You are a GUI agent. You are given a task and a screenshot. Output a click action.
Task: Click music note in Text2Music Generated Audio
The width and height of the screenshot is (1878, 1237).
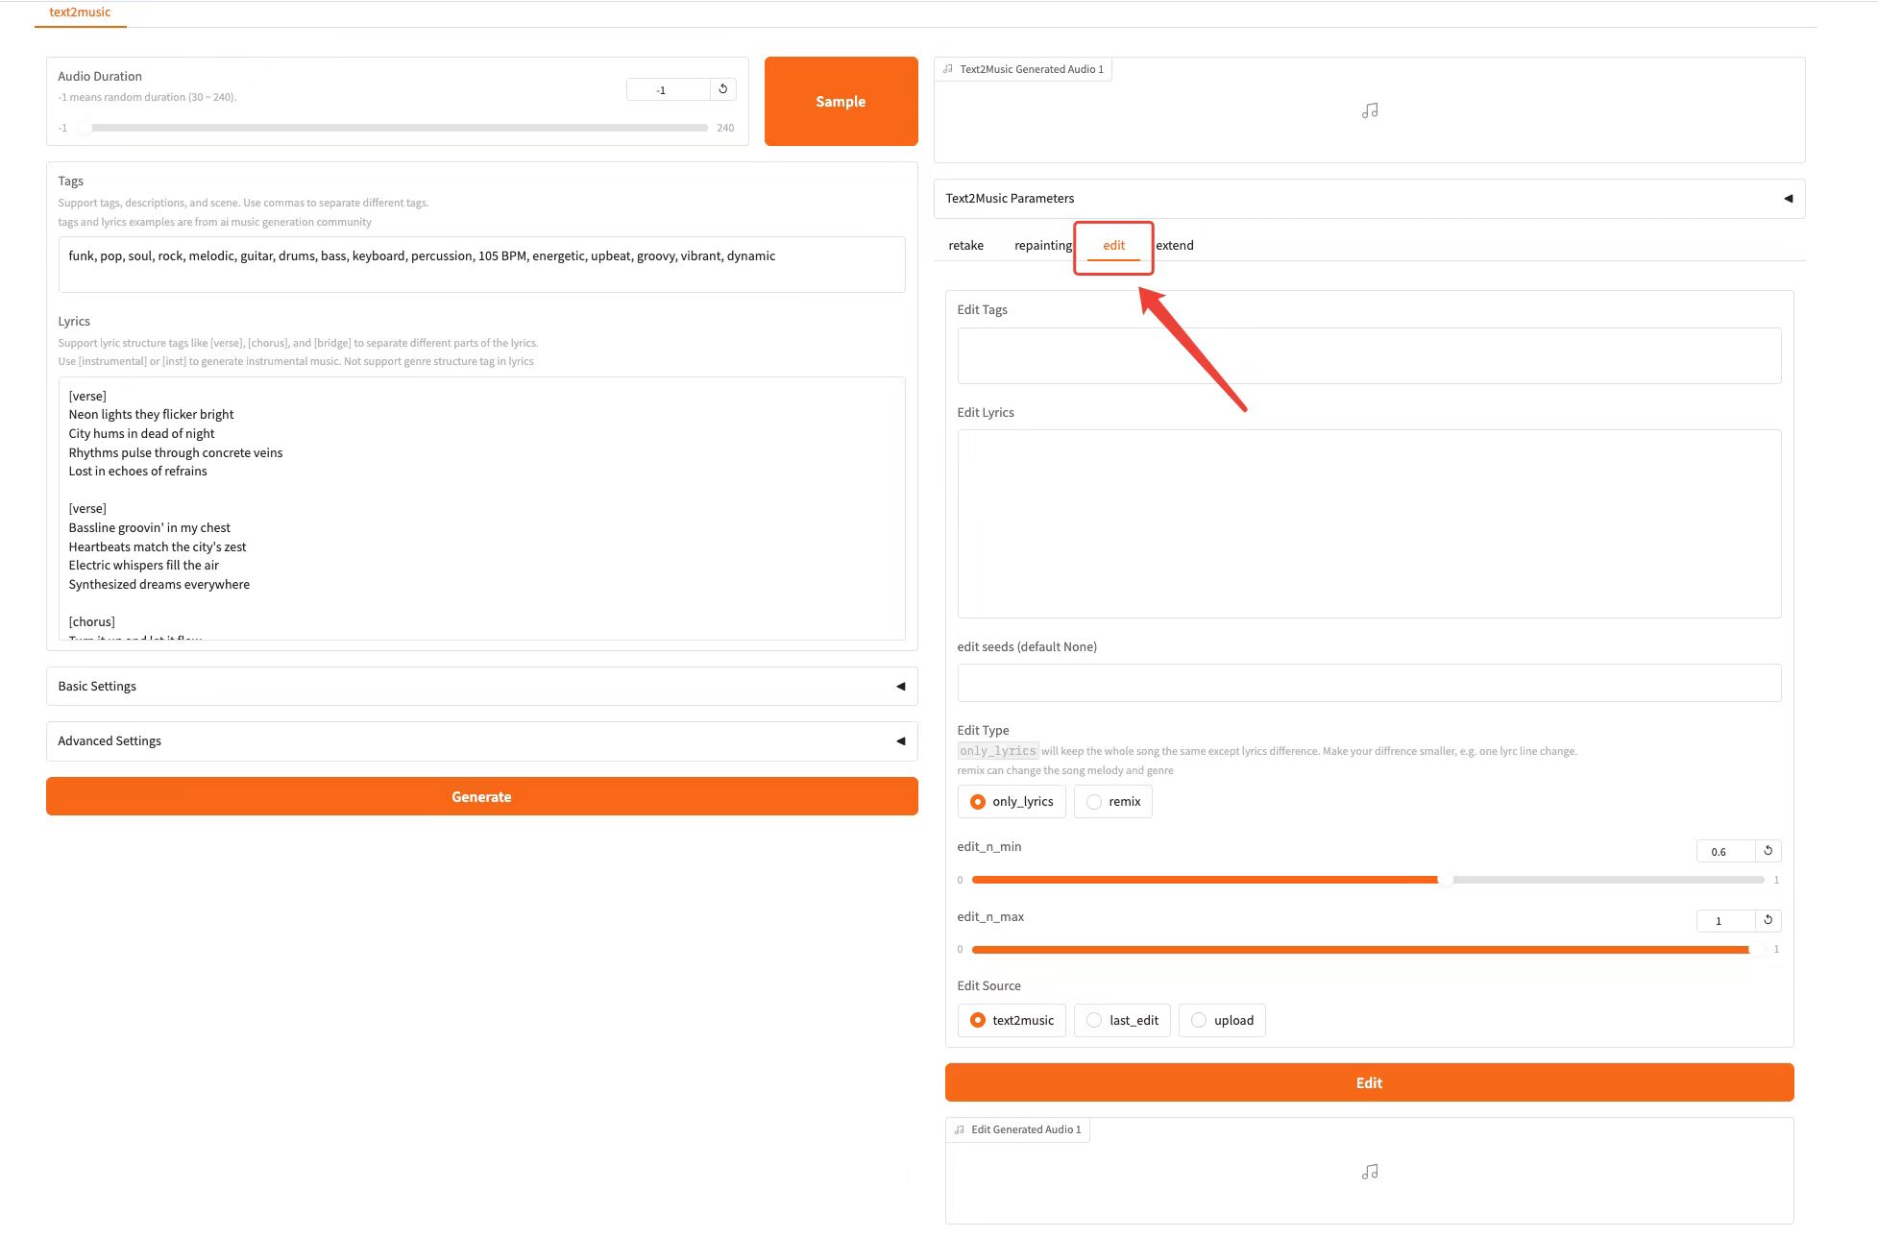coord(1370,111)
